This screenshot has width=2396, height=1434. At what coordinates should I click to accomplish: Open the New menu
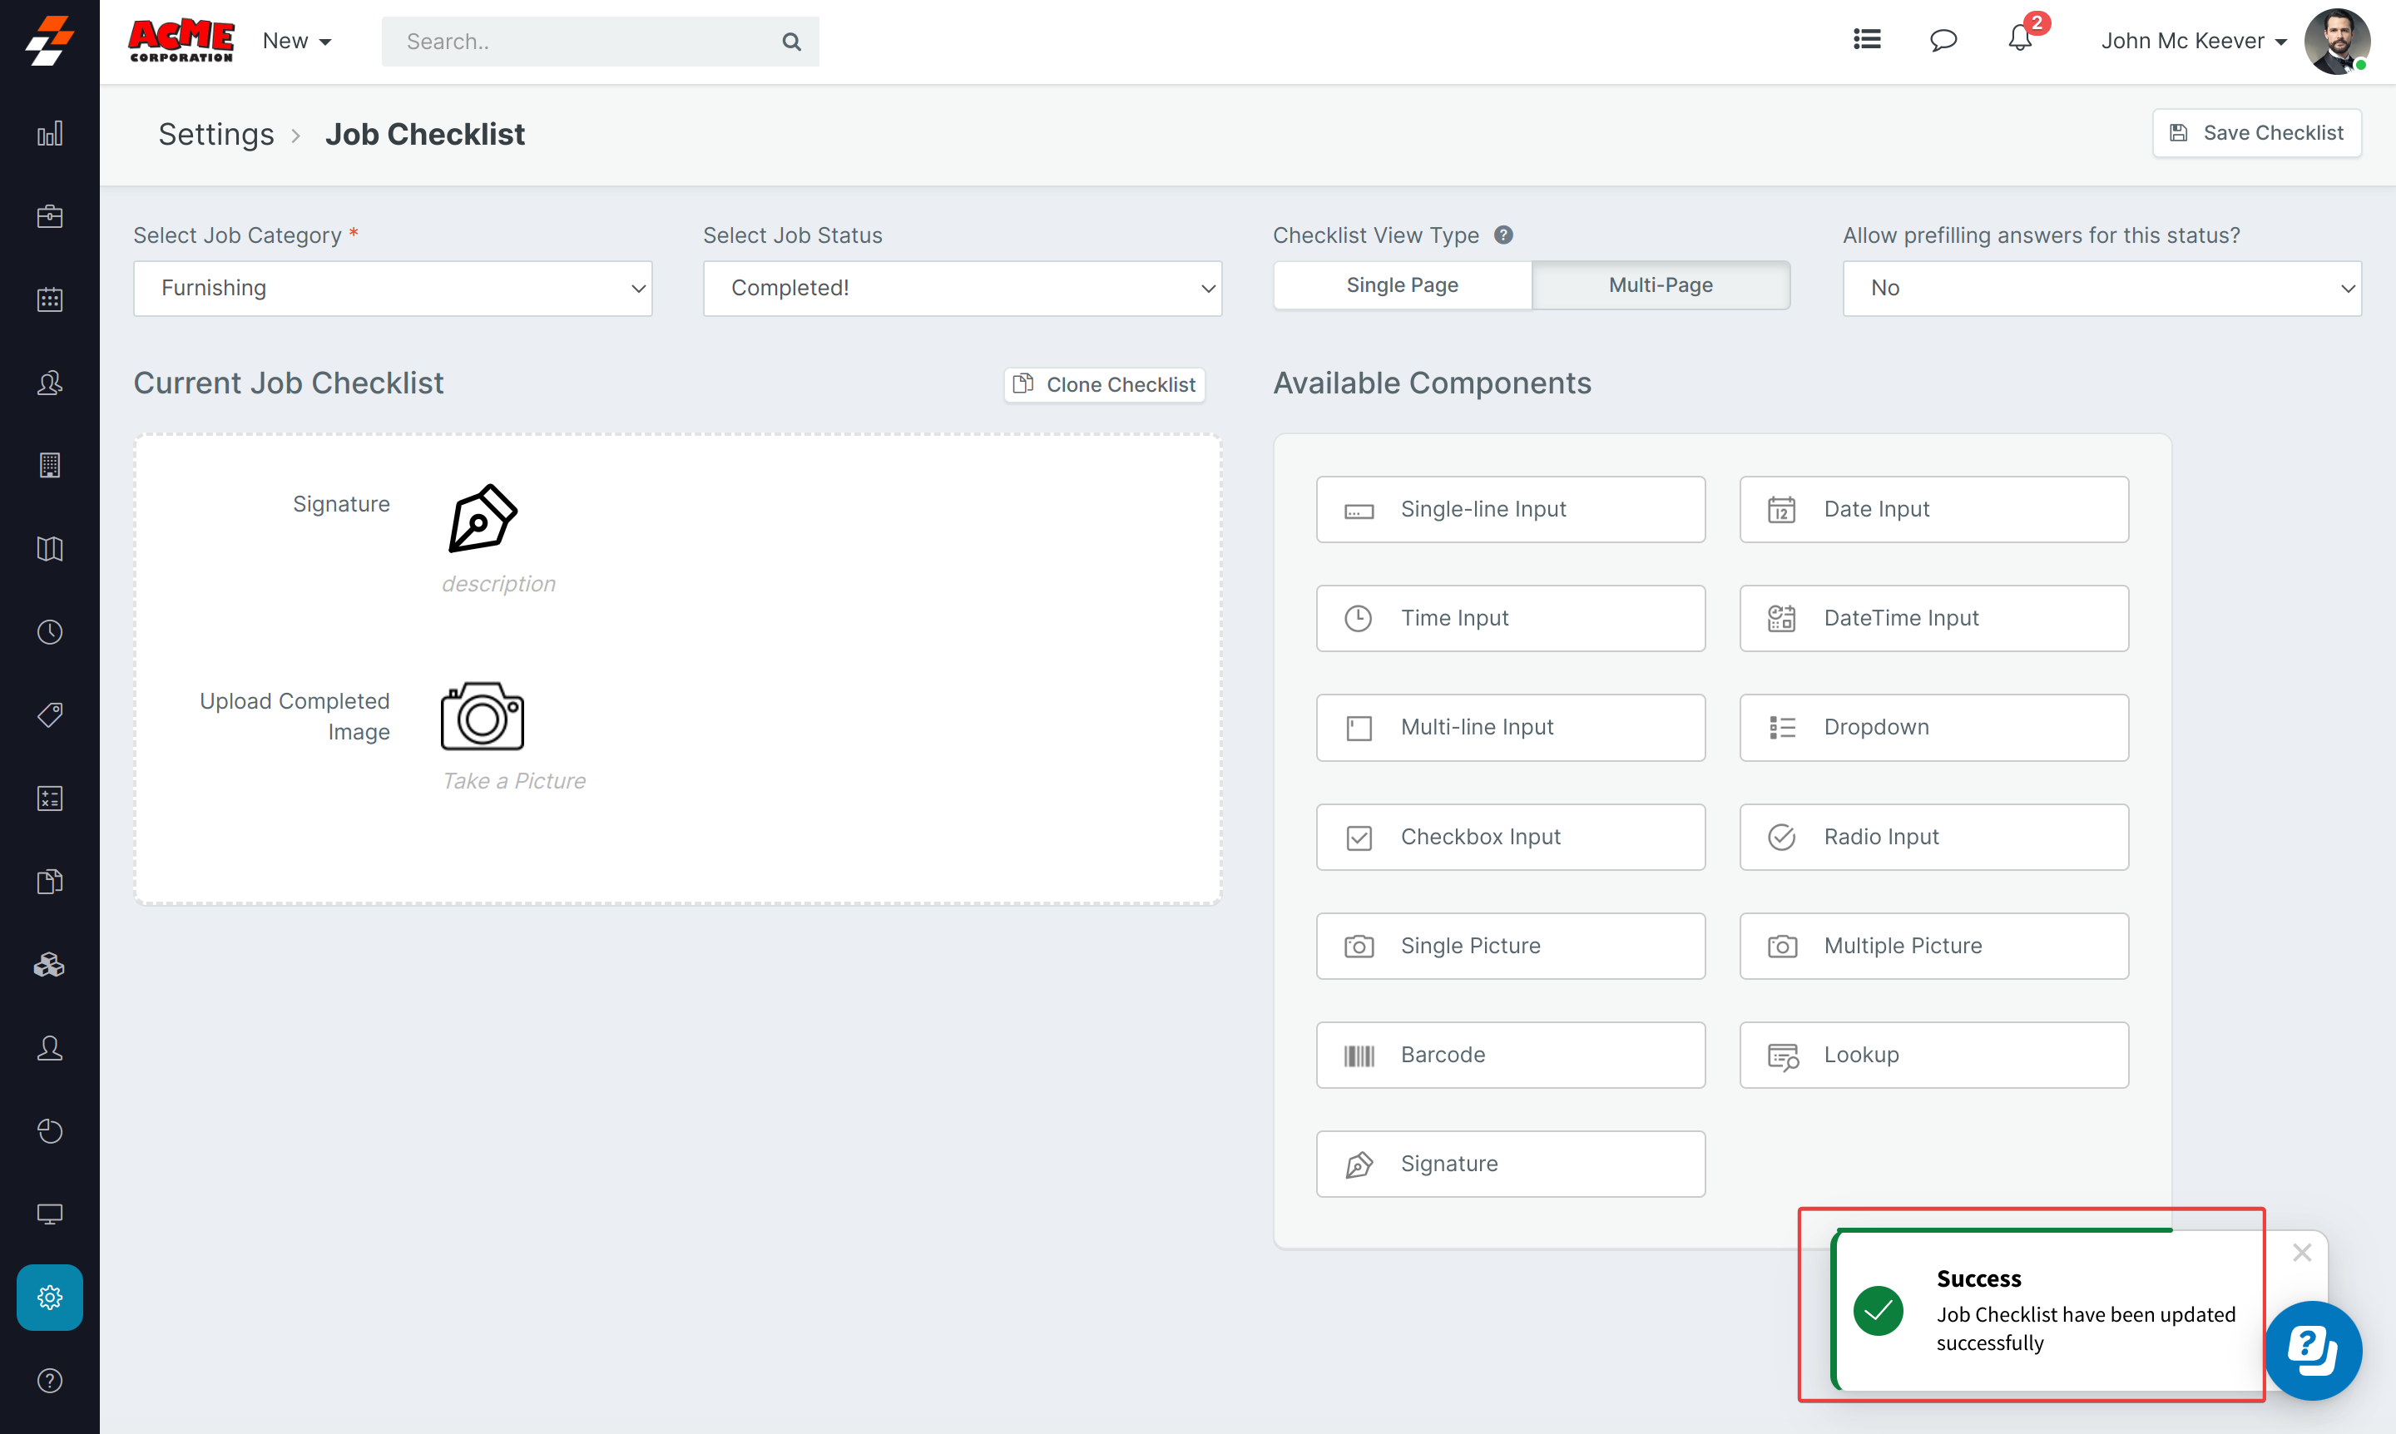click(x=297, y=41)
